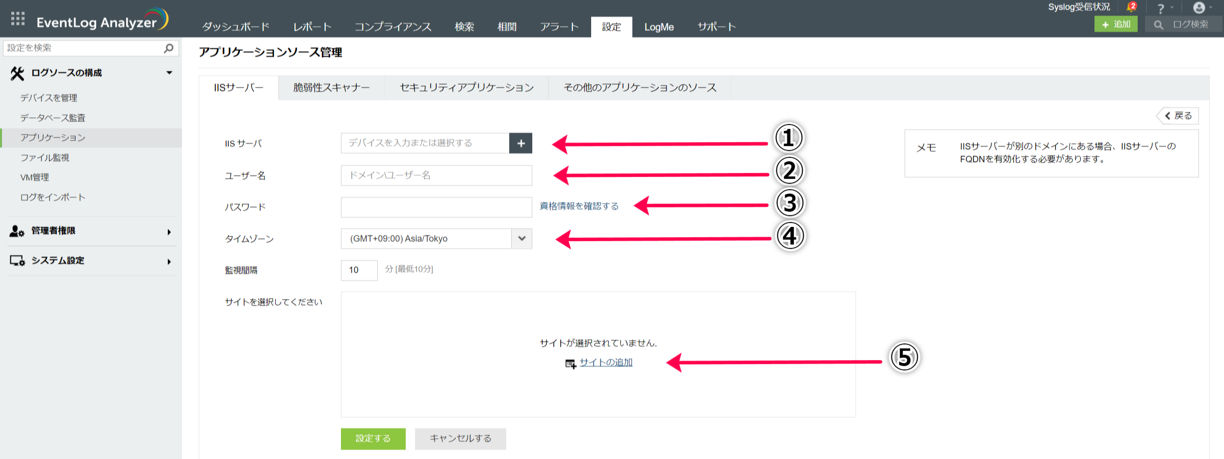
Task: Open デバイスを管理 in the sidebar
Action: coord(49,98)
